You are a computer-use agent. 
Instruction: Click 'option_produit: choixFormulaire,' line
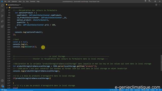coord(33,20)
